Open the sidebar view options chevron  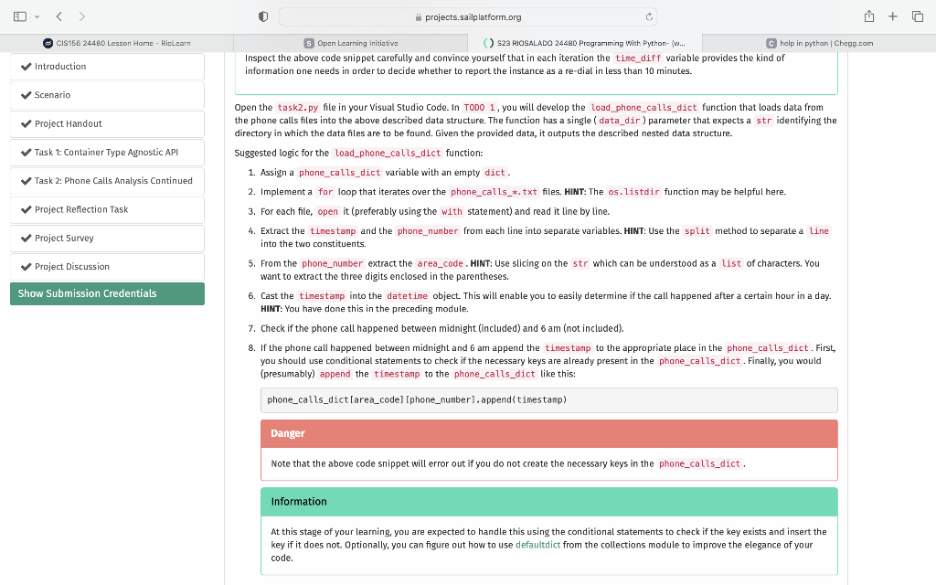click(x=38, y=16)
